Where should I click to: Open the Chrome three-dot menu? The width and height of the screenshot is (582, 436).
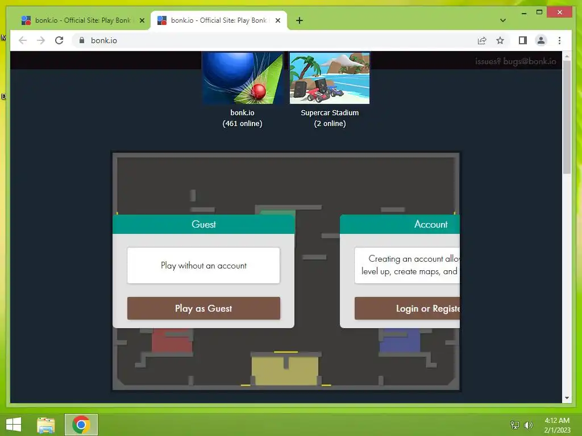pyautogui.click(x=559, y=40)
